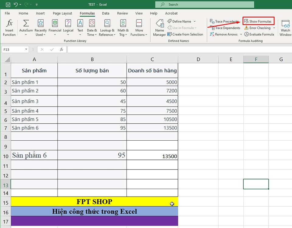Select row 5 header

(x=5, y=111)
